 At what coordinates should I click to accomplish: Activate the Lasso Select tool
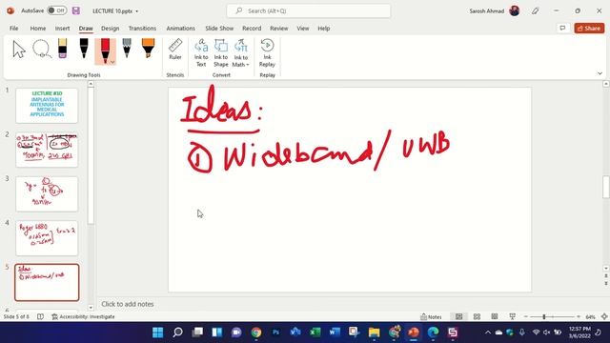click(x=42, y=50)
